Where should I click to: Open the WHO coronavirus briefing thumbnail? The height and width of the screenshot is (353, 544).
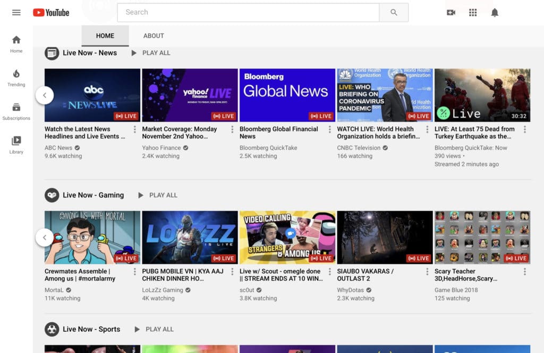point(385,95)
